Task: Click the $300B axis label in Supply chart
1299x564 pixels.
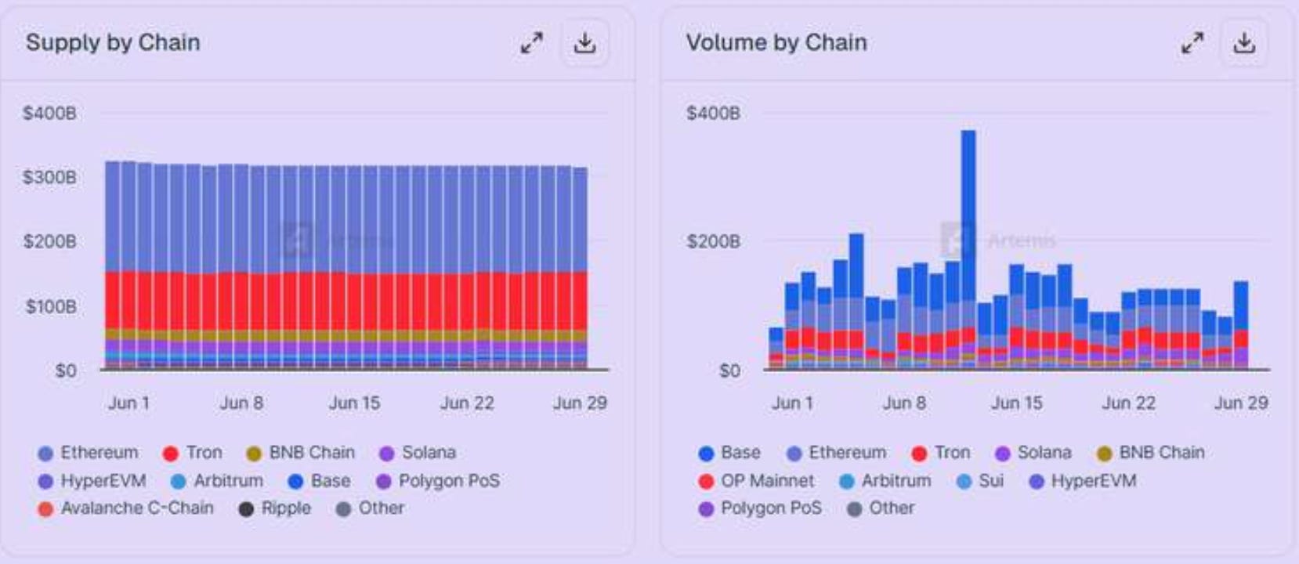Action: [x=50, y=178]
